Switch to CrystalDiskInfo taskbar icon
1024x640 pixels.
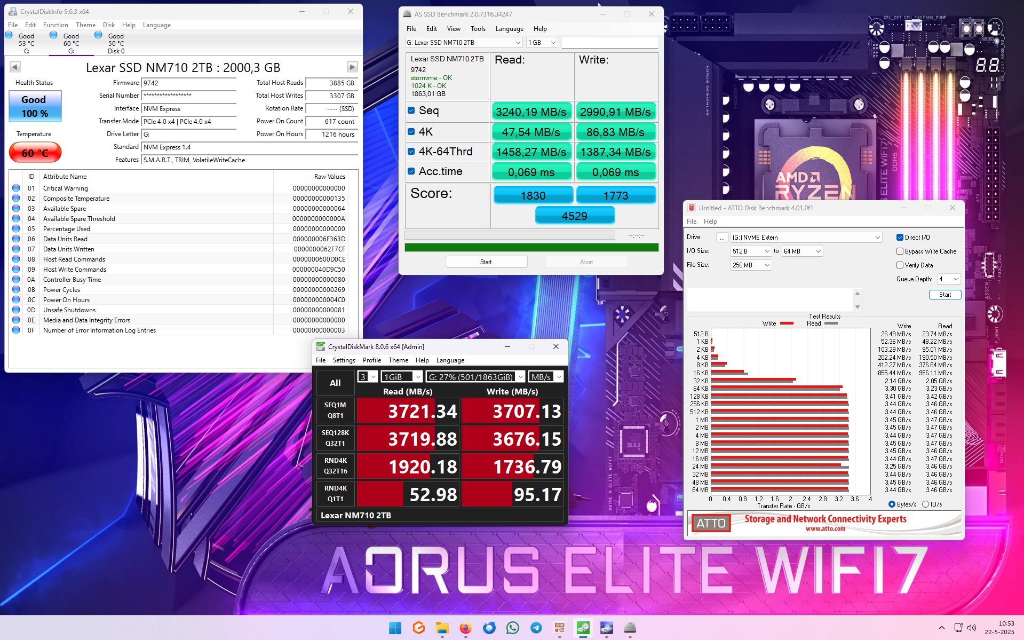607,628
